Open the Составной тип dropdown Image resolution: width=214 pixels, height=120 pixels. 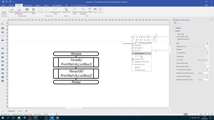[x=208, y=53]
